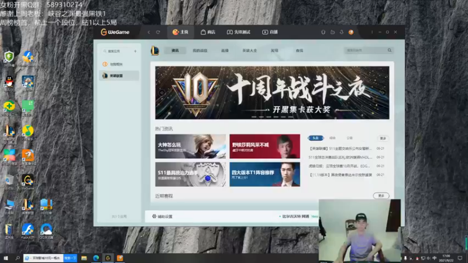Refresh the WeGame page
The image size is (468, 263).
point(158,32)
